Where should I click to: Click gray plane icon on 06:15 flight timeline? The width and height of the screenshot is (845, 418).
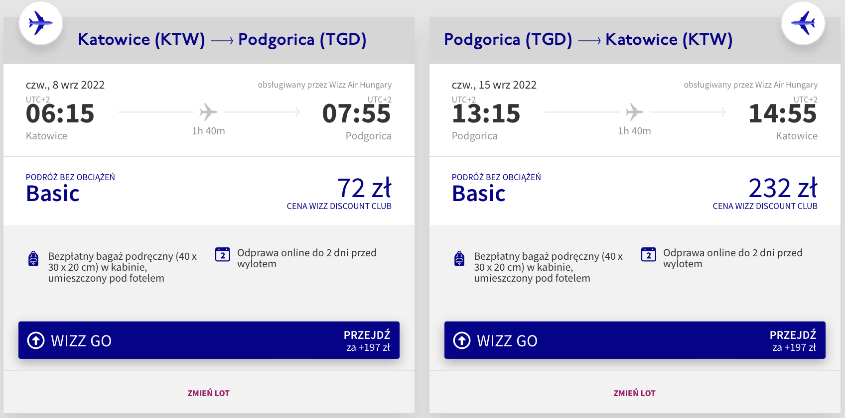point(208,112)
